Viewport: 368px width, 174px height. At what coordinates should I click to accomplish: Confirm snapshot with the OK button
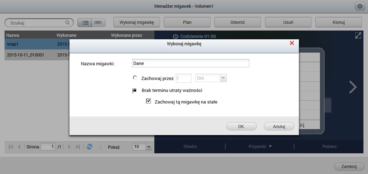[x=241, y=126]
